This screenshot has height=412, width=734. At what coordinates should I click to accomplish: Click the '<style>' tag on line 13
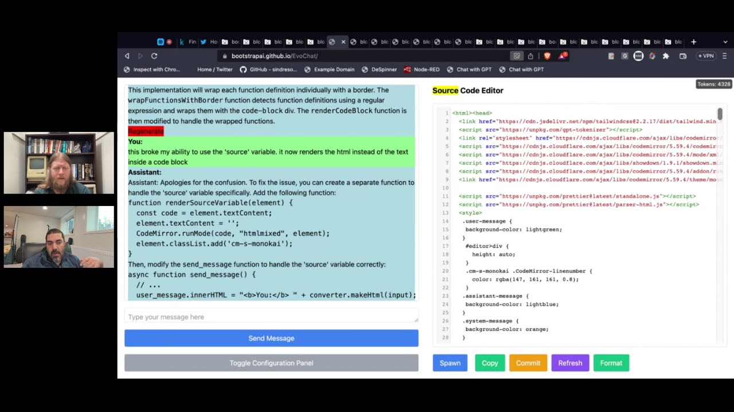pyautogui.click(x=470, y=213)
